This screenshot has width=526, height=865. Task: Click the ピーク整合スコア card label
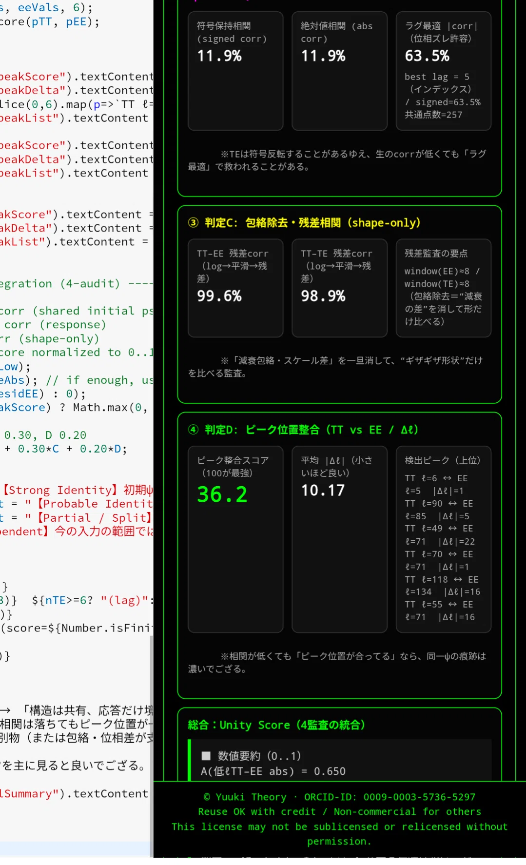(x=233, y=467)
